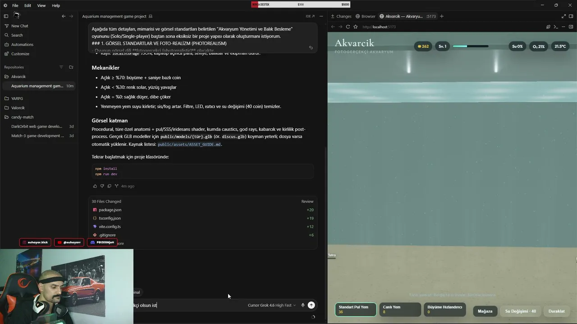This screenshot has width=577, height=324.
Task: Open the View menu
Action: (41, 5)
